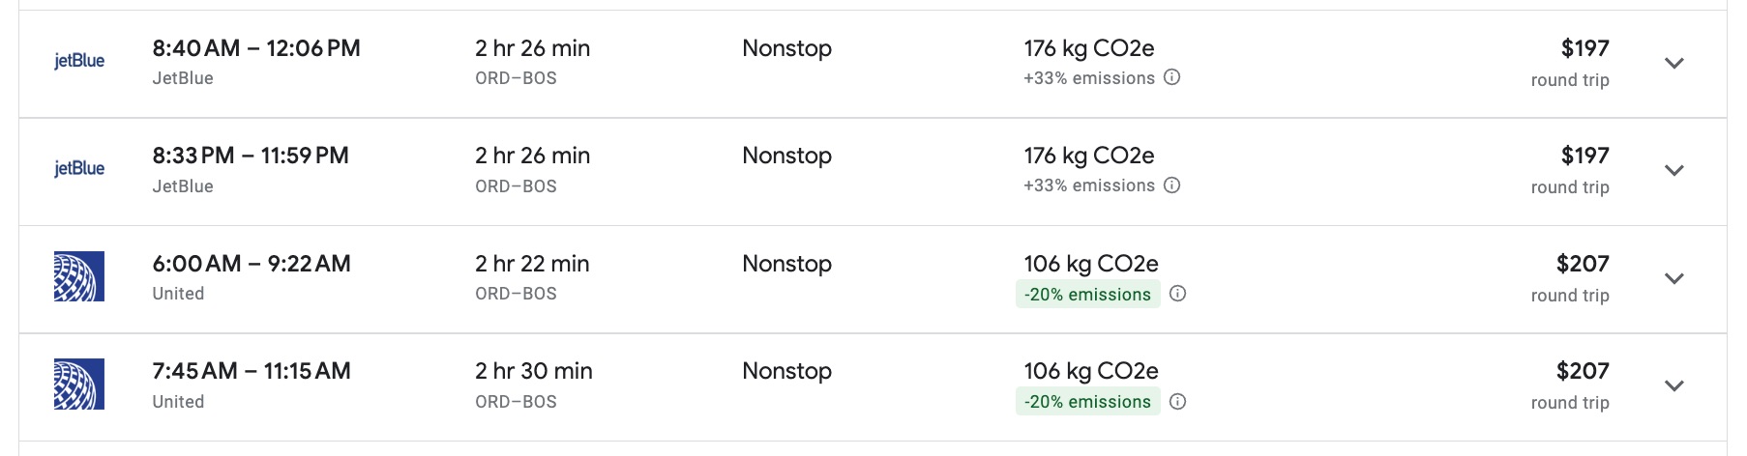Expand the 8:33 PM JetBlue flight details
The width and height of the screenshot is (1747, 456).
(1674, 170)
